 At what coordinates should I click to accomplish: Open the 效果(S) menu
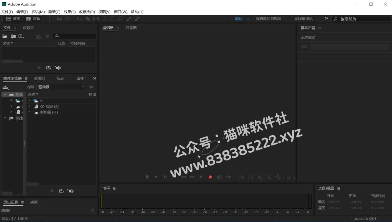[69, 12]
